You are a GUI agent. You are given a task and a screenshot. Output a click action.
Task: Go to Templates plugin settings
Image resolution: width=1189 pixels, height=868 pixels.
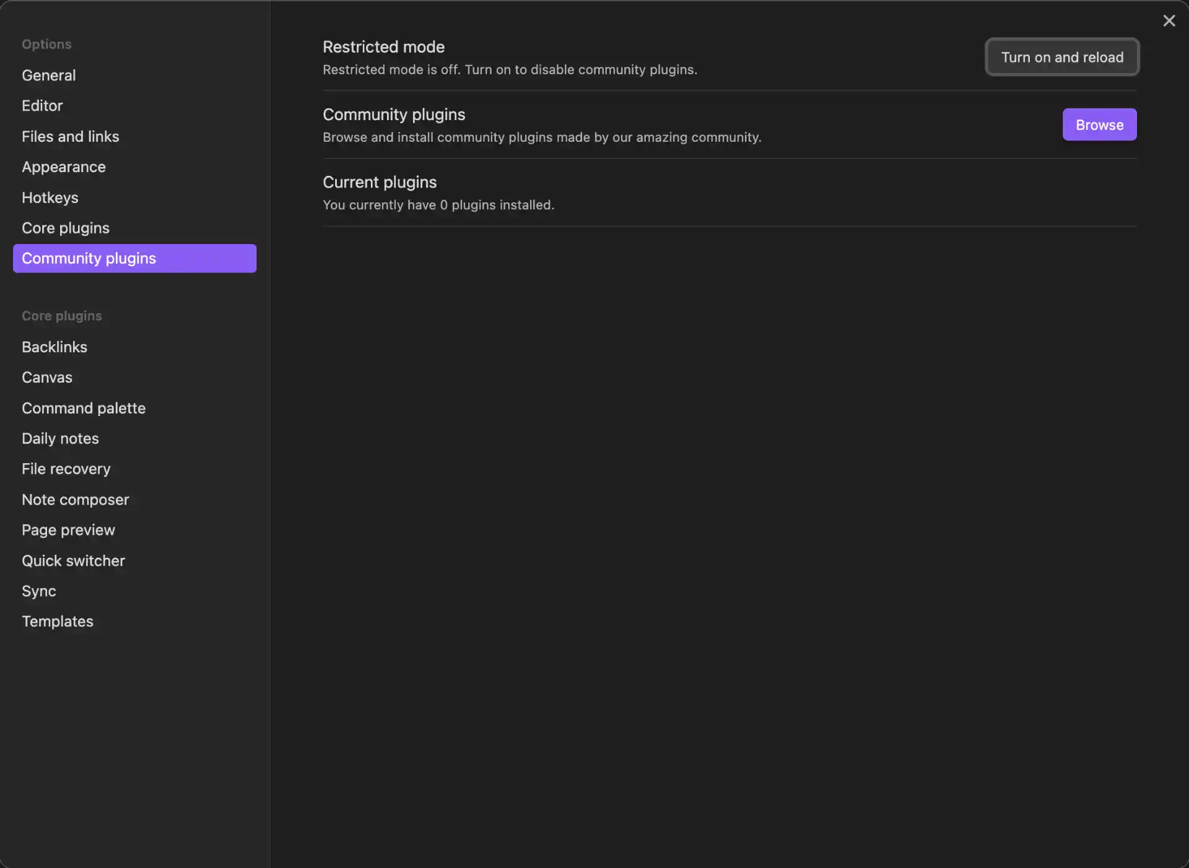[58, 622]
